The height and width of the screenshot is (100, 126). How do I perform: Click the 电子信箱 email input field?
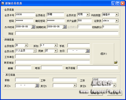[98, 68]
